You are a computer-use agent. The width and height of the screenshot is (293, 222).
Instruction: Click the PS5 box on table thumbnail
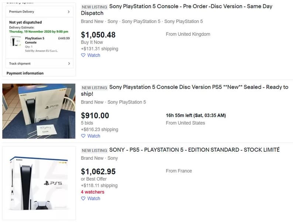point(39,111)
